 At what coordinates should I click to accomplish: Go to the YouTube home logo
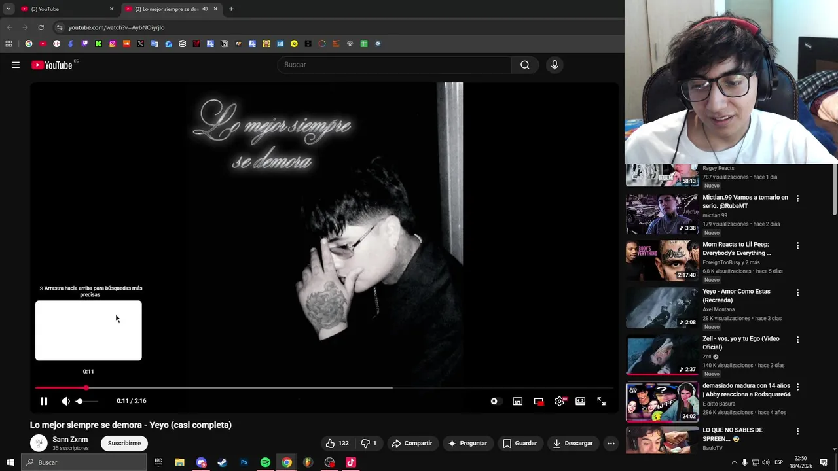(52, 65)
